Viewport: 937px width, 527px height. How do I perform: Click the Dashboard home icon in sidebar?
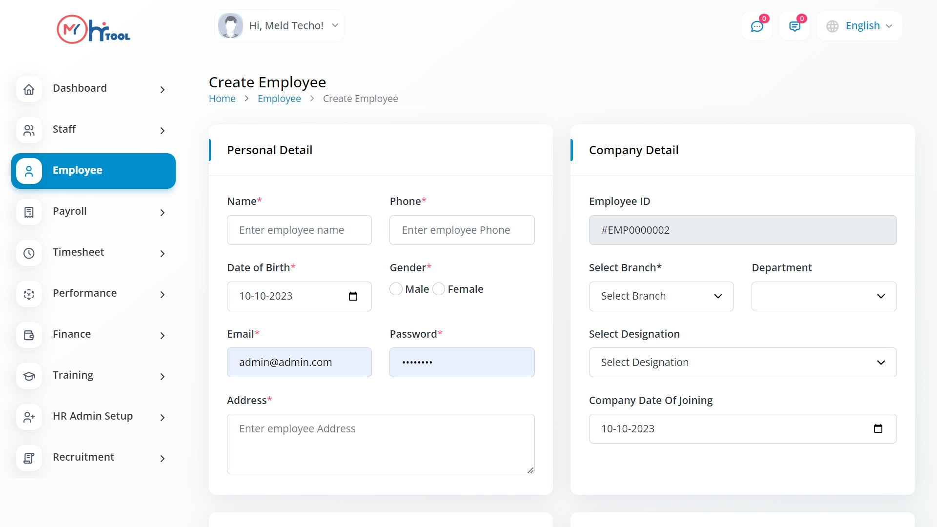point(29,89)
